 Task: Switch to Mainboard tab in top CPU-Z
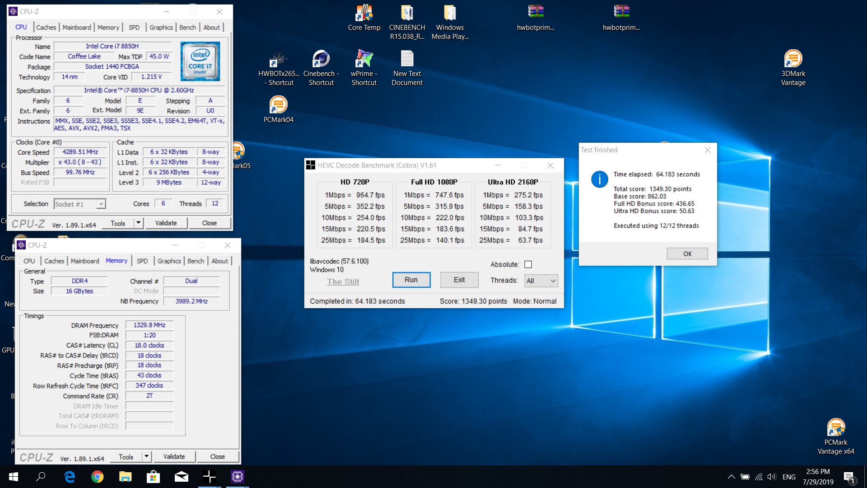click(x=77, y=27)
